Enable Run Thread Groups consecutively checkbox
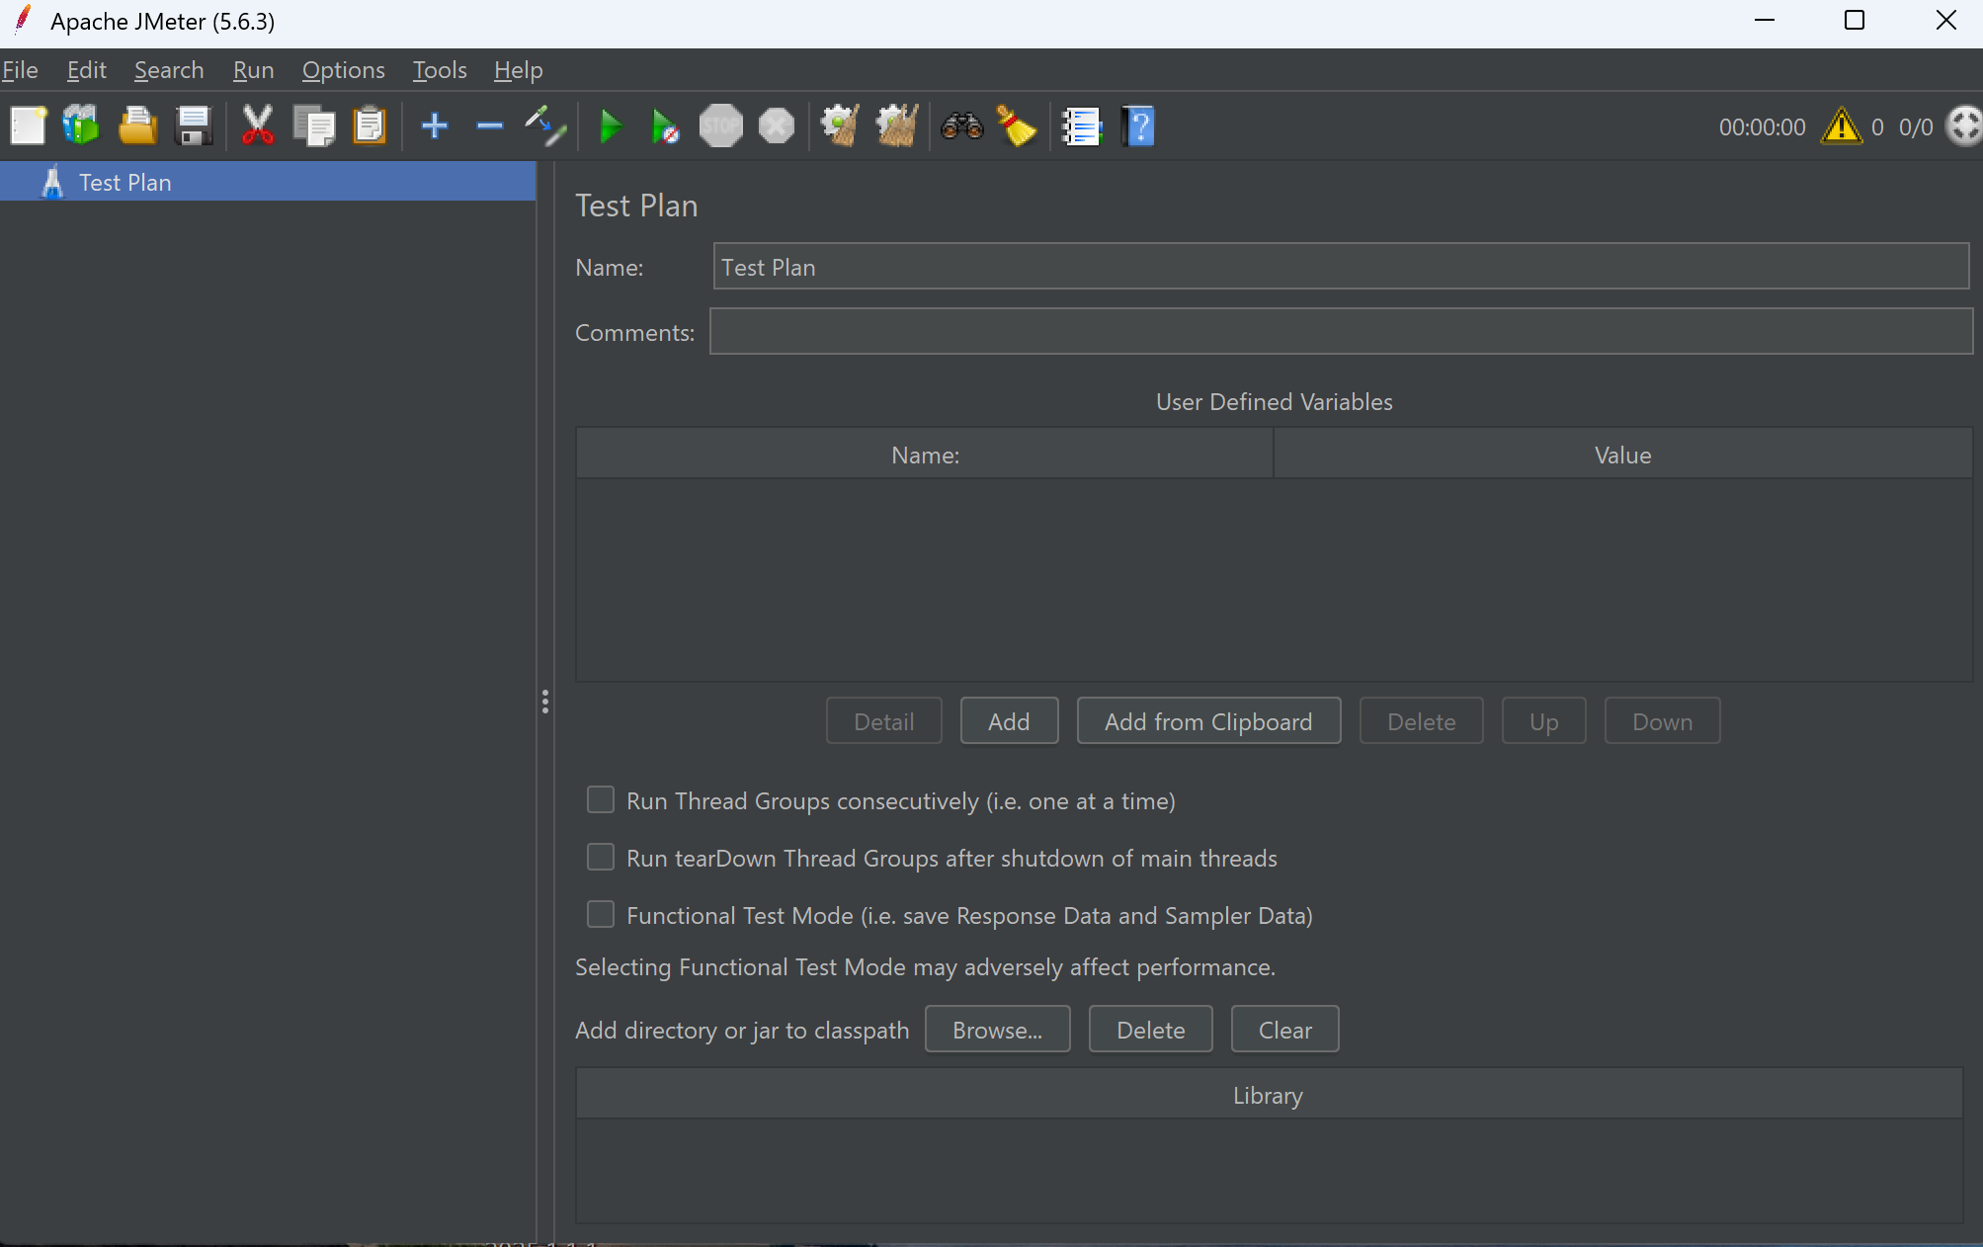This screenshot has width=1983, height=1247. [x=601, y=799]
